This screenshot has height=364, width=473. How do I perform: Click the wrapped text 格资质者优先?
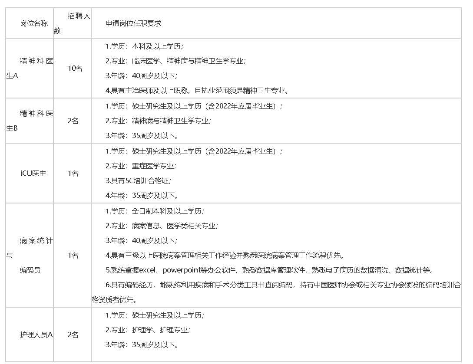[x=114, y=300]
